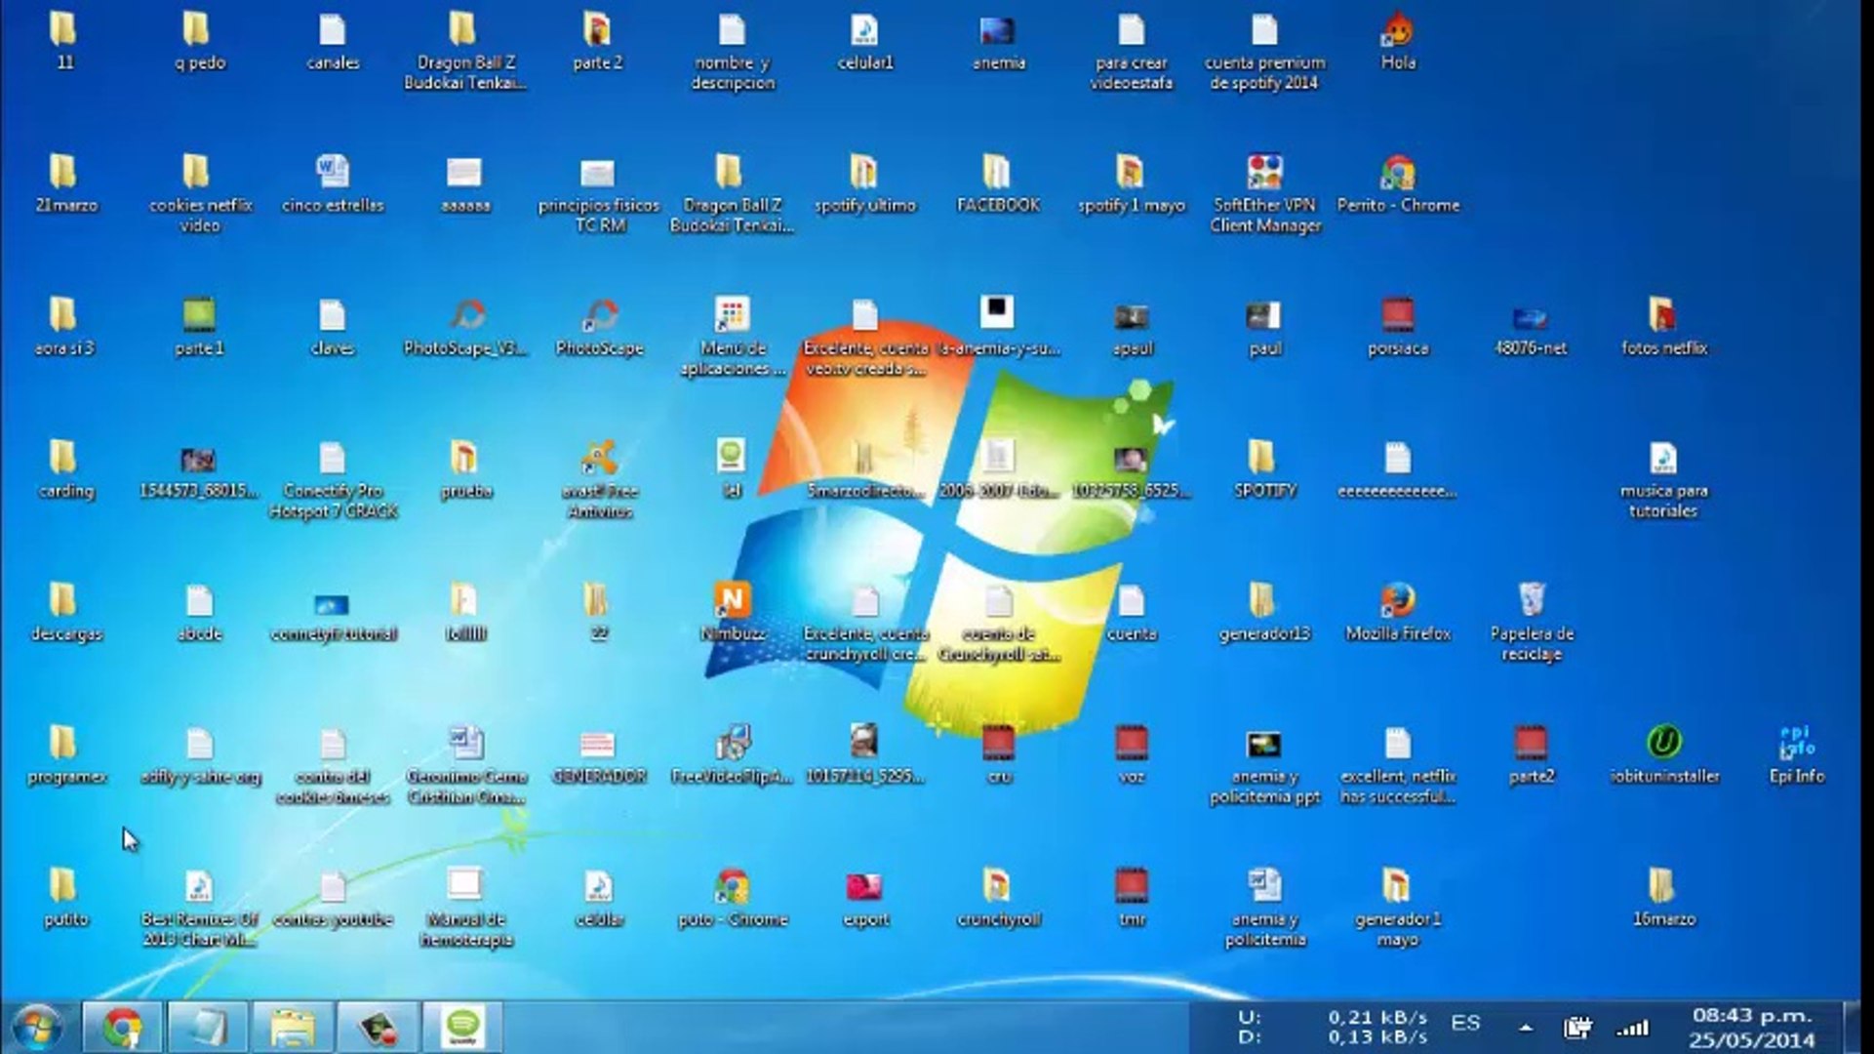Open the Windows Start menu orb
Viewport: 1874px width, 1054px height.
coord(37,1027)
